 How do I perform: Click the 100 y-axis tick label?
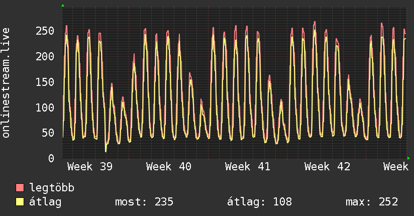tap(45, 107)
